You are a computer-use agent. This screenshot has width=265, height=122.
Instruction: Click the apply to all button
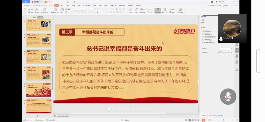[204, 116]
